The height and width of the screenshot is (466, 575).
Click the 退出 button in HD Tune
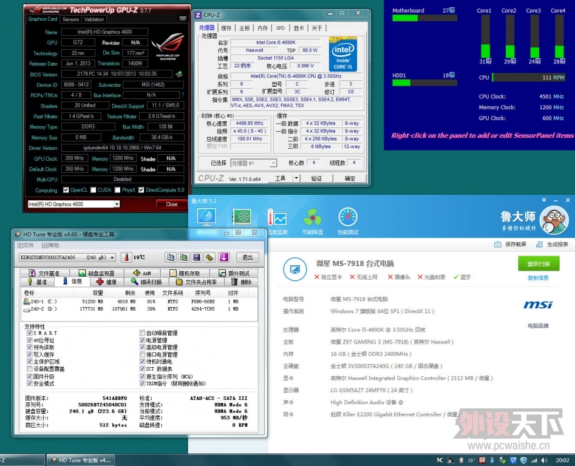[x=248, y=257]
